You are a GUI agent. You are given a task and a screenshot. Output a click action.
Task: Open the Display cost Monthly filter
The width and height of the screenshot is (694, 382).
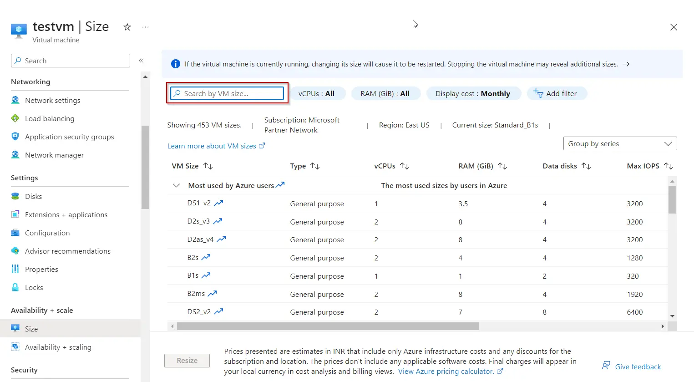472,94
